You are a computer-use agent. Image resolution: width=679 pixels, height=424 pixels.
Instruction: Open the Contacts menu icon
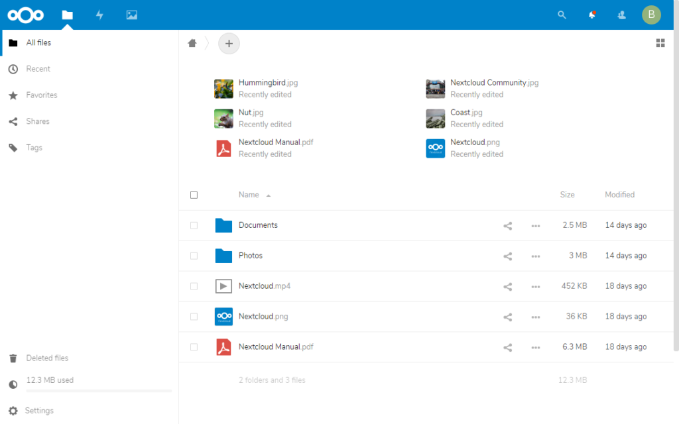[621, 15]
